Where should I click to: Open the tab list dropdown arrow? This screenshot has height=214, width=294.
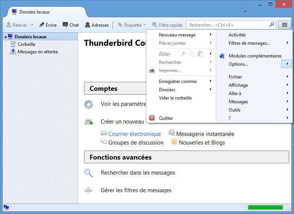(x=245, y=12)
